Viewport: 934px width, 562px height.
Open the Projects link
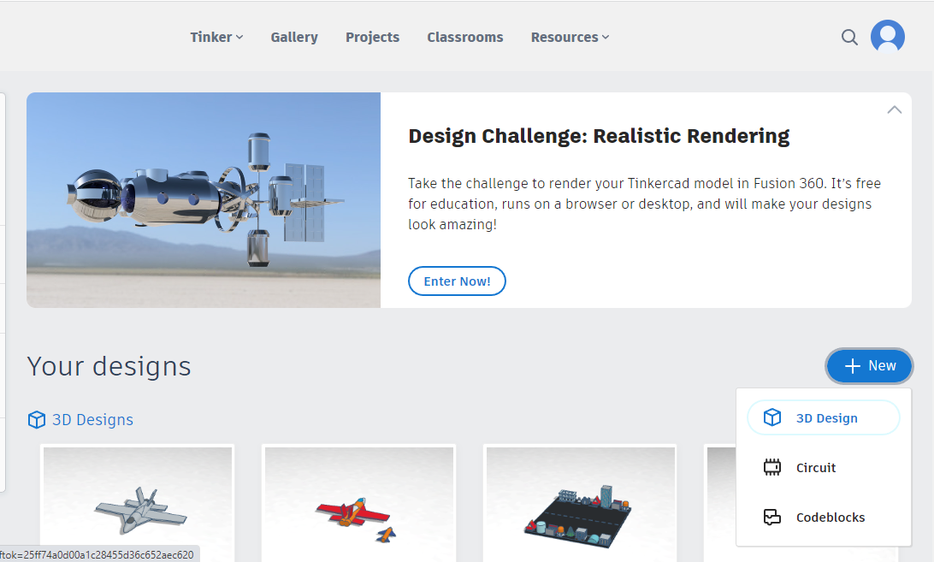click(x=372, y=37)
